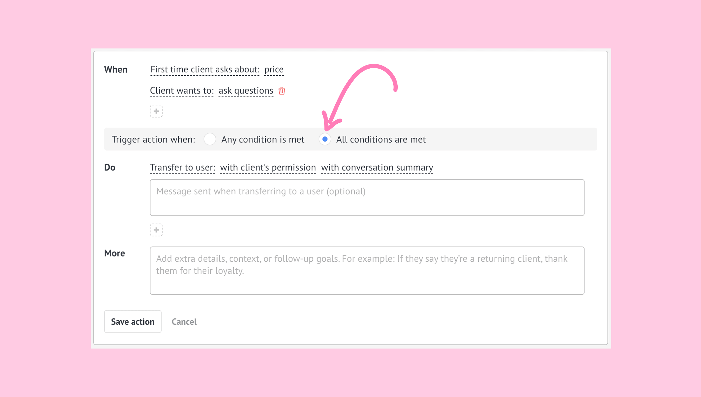Screen dimensions: 701x397
Task: Change 'with conversation summary' option
Action: tap(377, 167)
